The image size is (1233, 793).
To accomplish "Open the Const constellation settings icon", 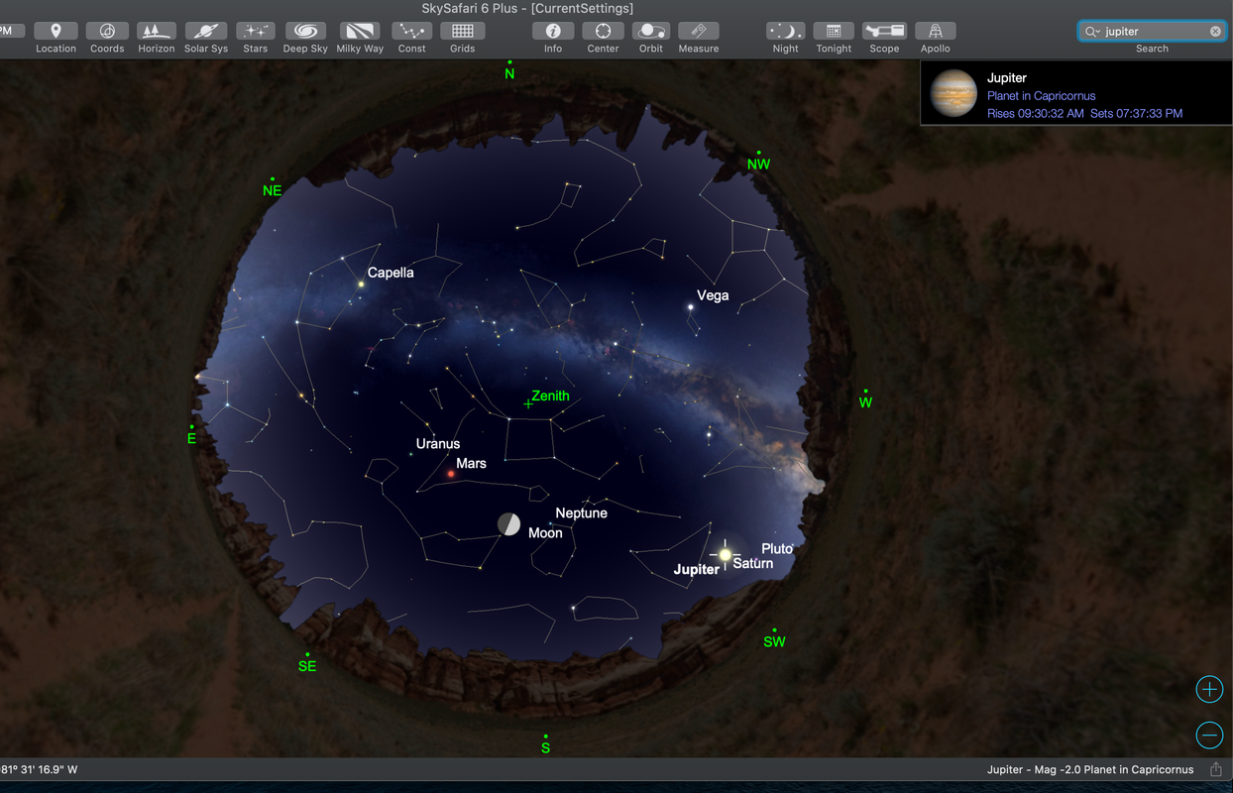I will [412, 31].
